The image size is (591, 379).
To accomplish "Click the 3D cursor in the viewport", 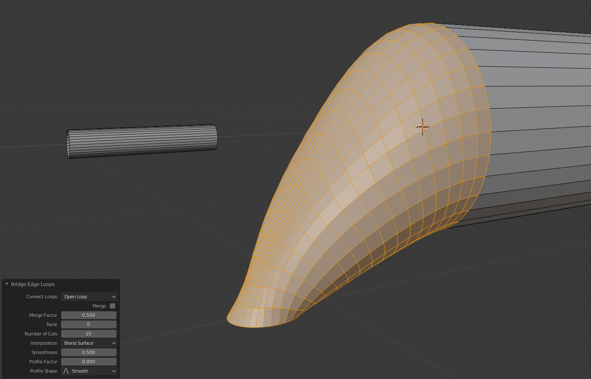I will (x=422, y=127).
